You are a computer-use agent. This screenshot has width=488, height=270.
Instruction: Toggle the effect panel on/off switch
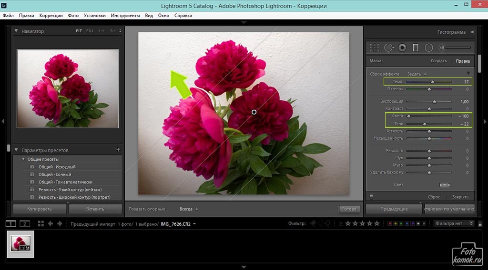372,196
